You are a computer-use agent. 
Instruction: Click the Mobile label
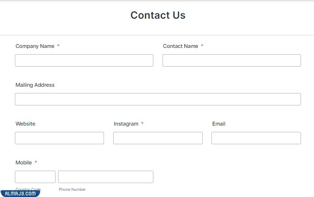point(23,162)
